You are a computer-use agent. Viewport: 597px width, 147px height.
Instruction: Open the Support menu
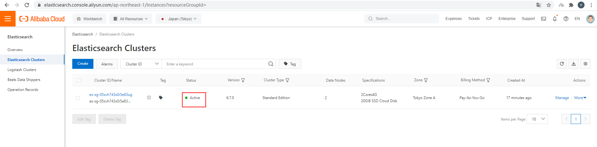(x=528, y=19)
